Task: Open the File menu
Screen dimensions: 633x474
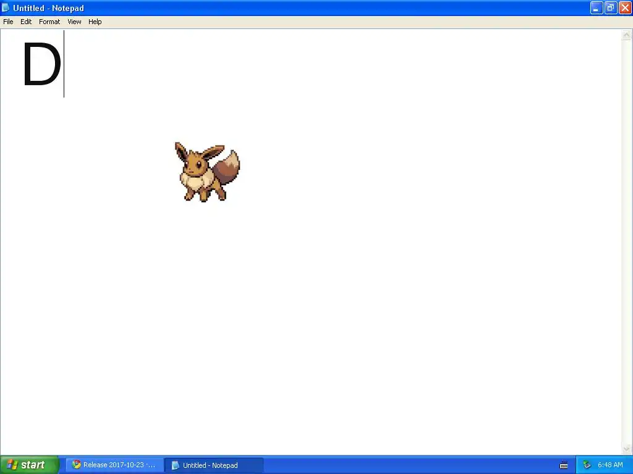Action: (x=8, y=22)
